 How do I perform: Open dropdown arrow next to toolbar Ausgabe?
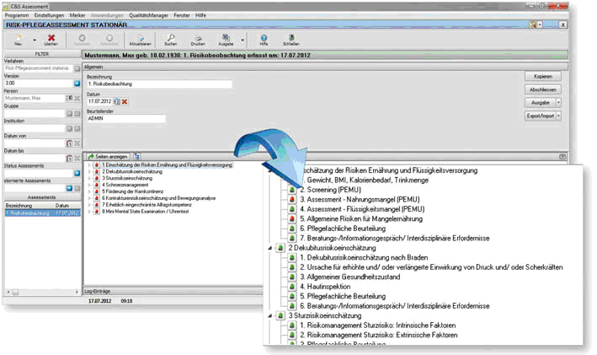coord(243,40)
